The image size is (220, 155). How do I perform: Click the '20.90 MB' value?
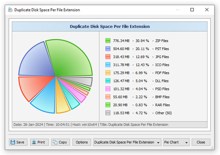click(120, 105)
